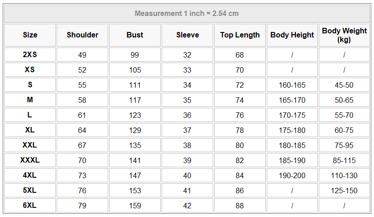Select the Top Length header cell

240,35
